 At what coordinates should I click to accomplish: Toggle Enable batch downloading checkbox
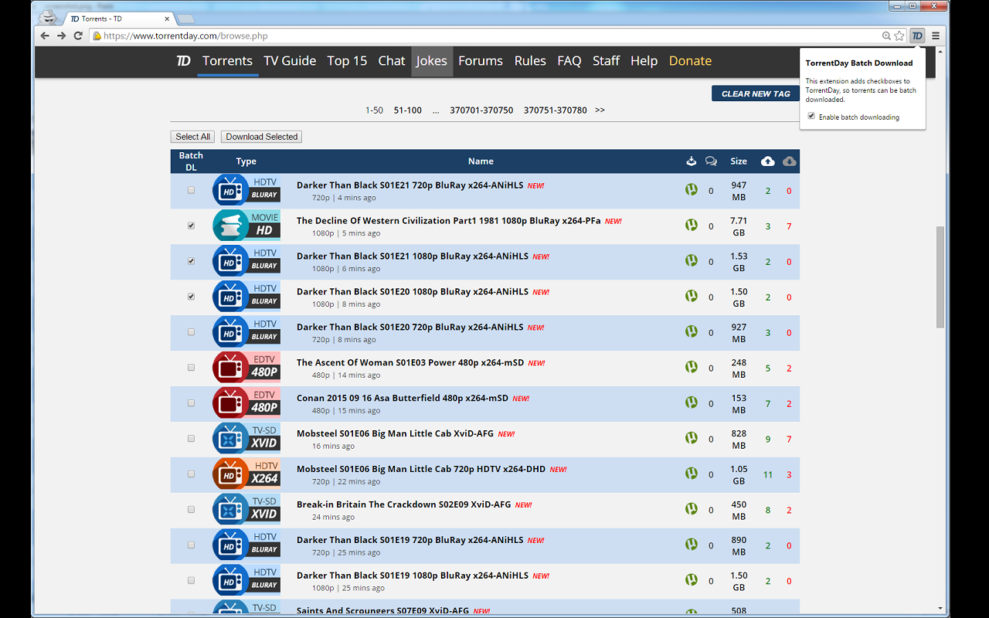[811, 117]
